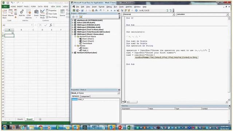Open Excel DATA ribbon tab
The image size is (233, 131).
(40, 7)
